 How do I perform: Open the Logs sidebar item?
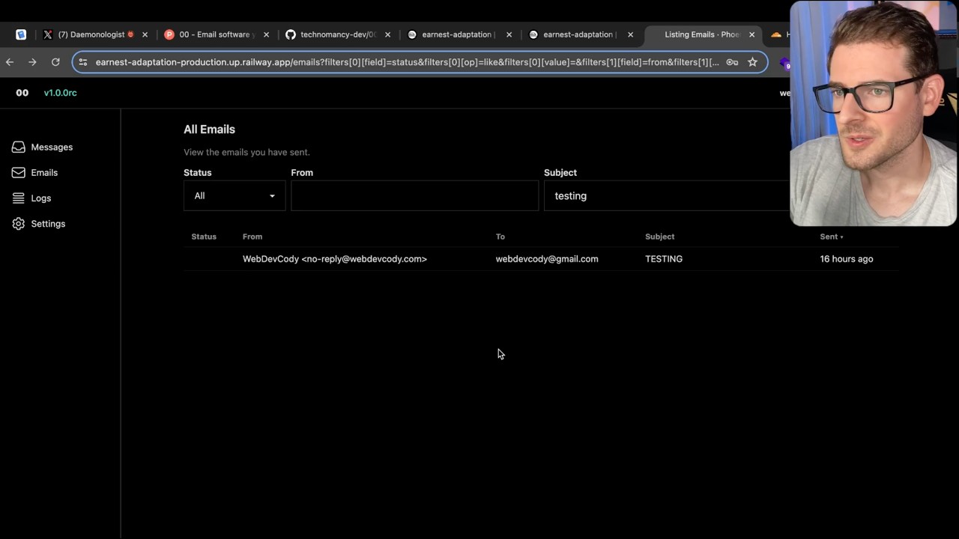click(32, 198)
